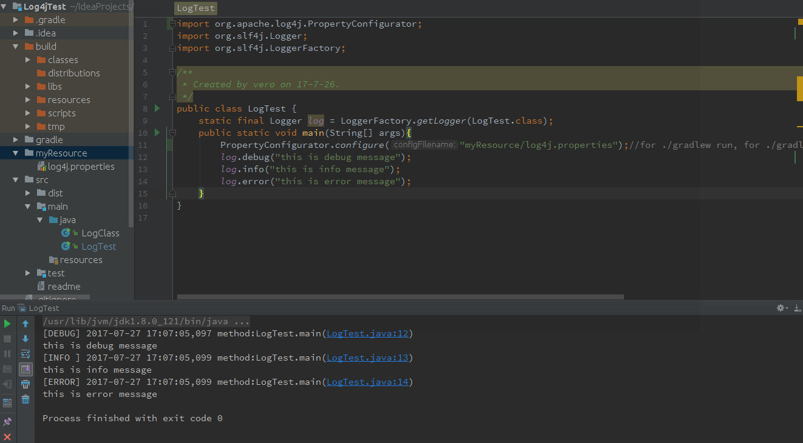Collapse the build folder
The height and width of the screenshot is (443, 803).
click(x=16, y=47)
